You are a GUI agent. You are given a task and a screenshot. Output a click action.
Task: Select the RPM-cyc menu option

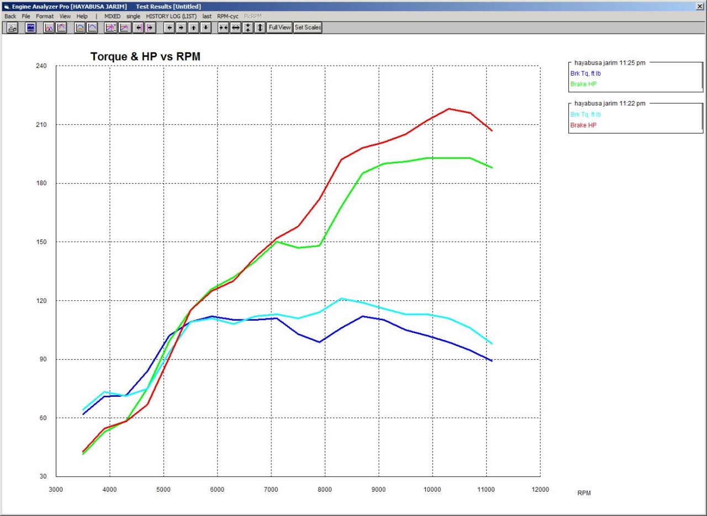coord(228,16)
